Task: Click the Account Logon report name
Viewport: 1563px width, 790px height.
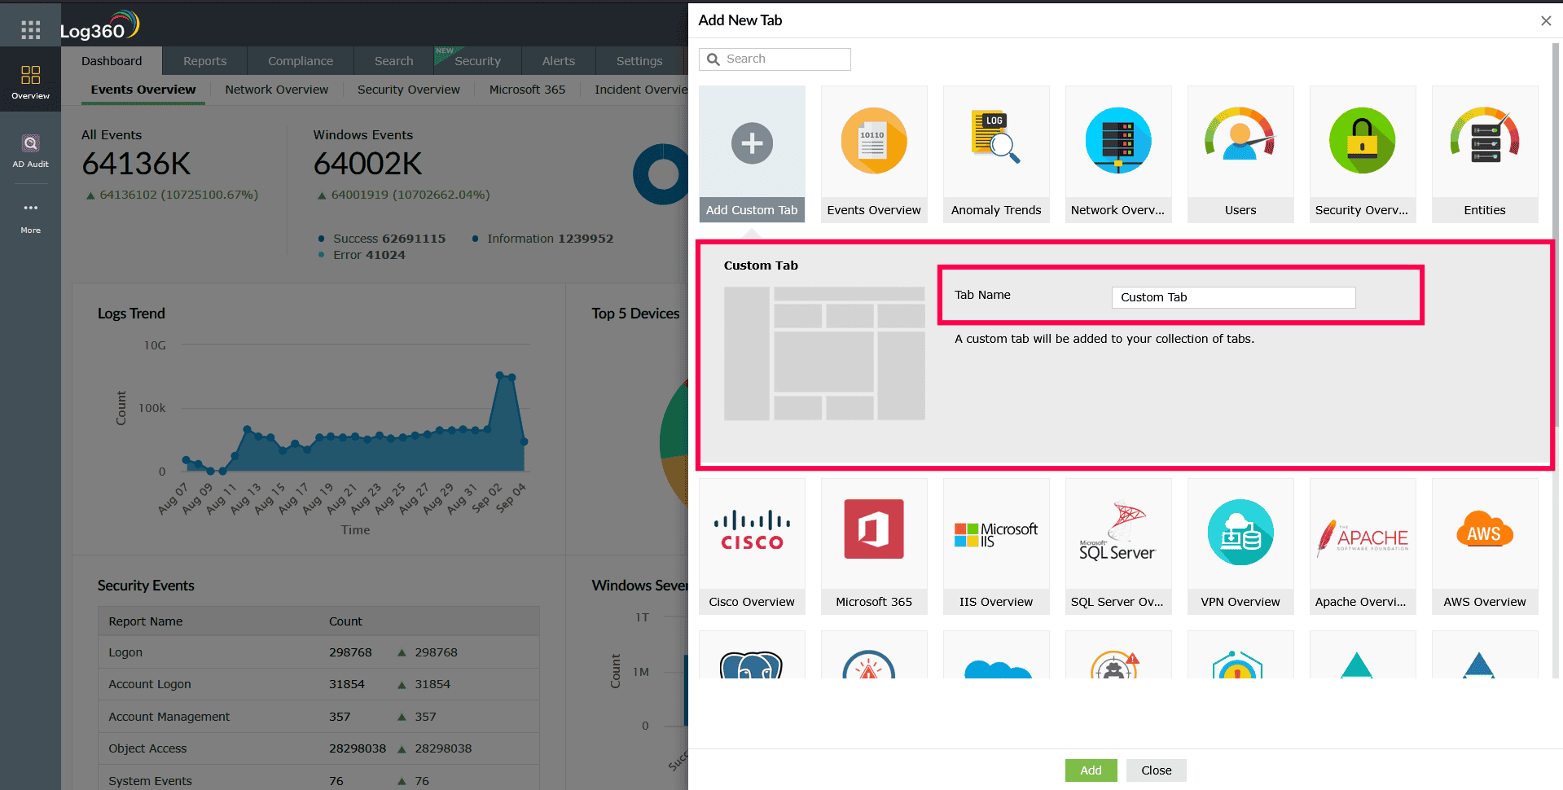Action: point(150,684)
